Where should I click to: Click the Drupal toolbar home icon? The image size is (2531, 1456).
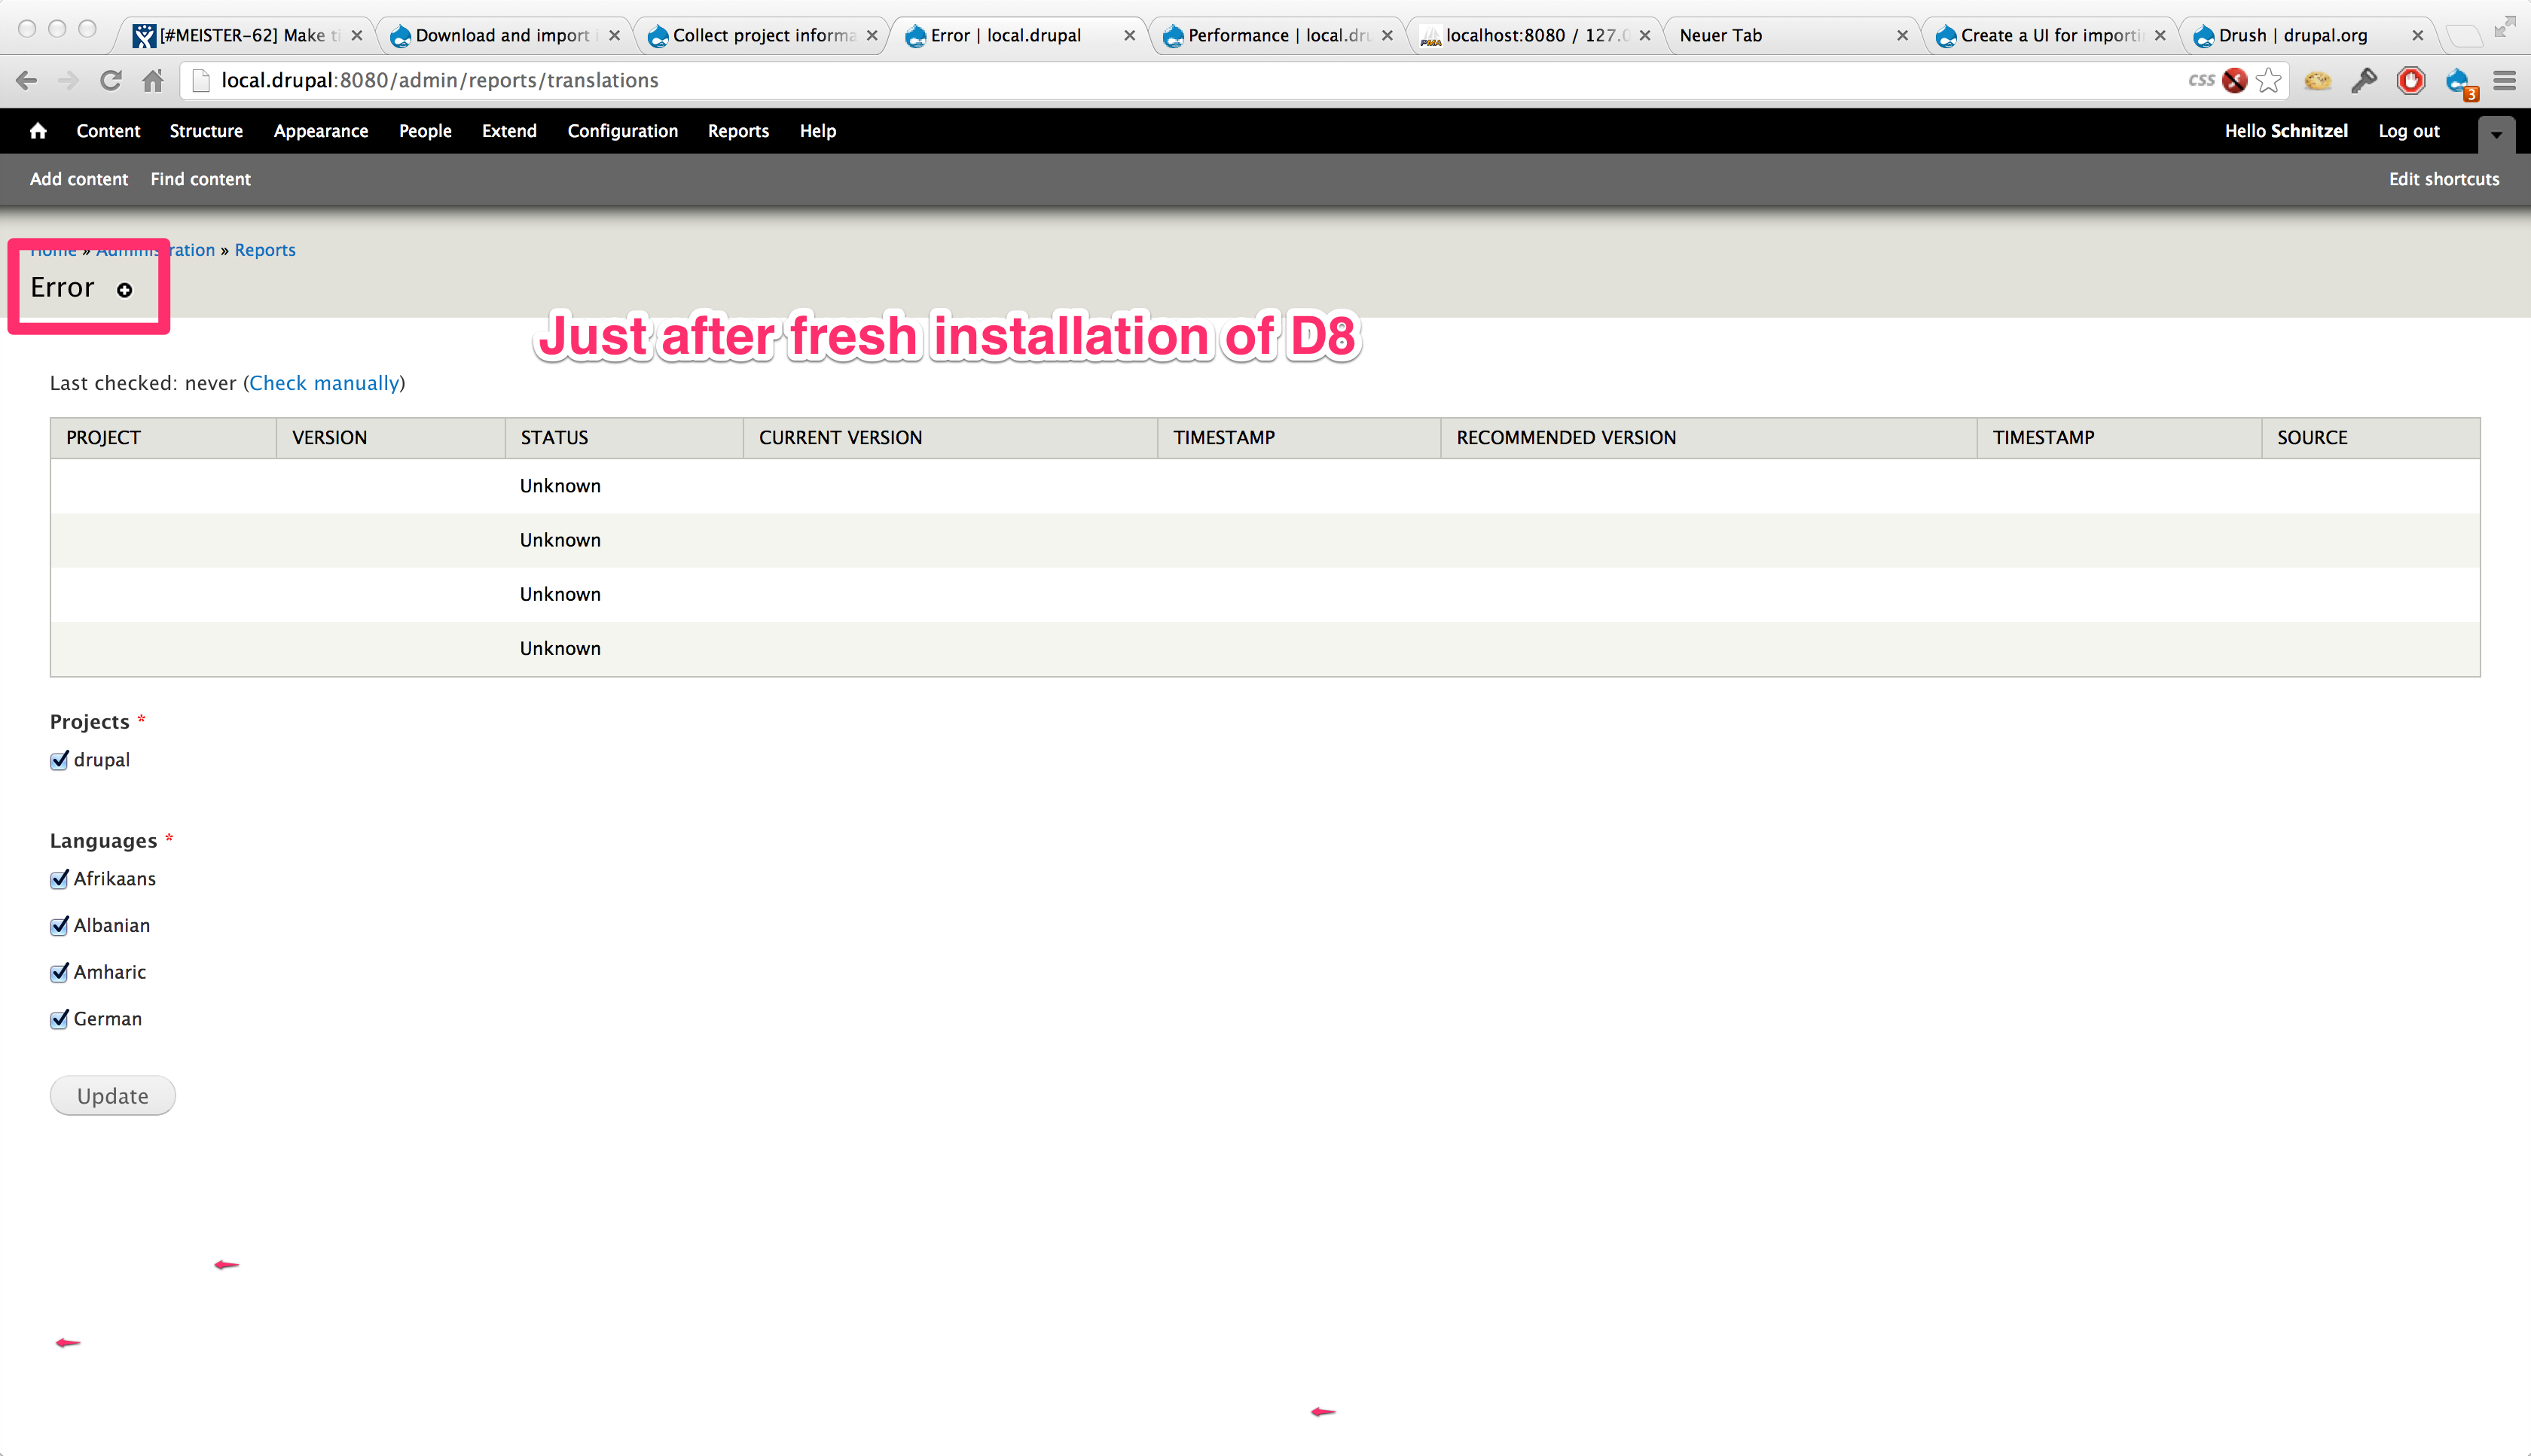point(38,131)
